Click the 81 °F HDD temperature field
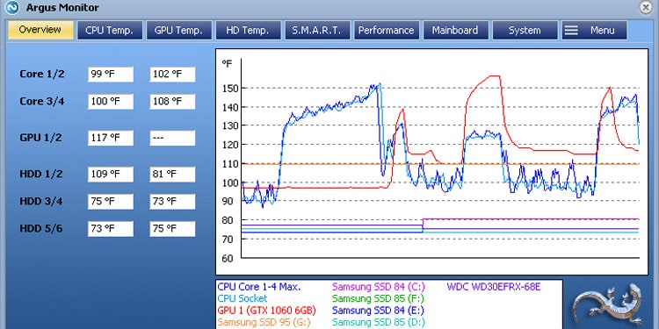 172,175
